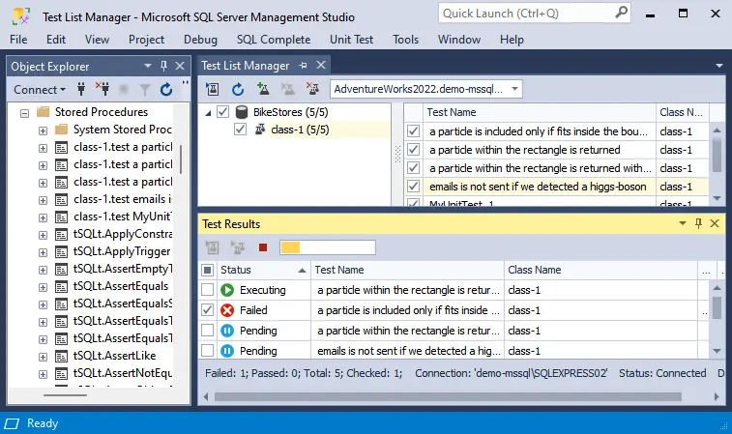The height and width of the screenshot is (434, 732).
Task: Open the Unit Test menu
Action: pyautogui.click(x=352, y=40)
